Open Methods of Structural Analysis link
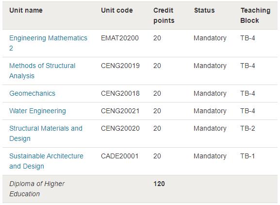The height and width of the screenshot is (205, 280). 42,71
